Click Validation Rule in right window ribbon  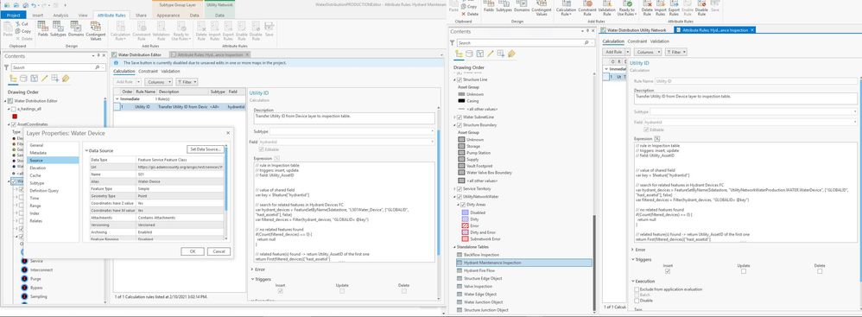click(x=607, y=8)
